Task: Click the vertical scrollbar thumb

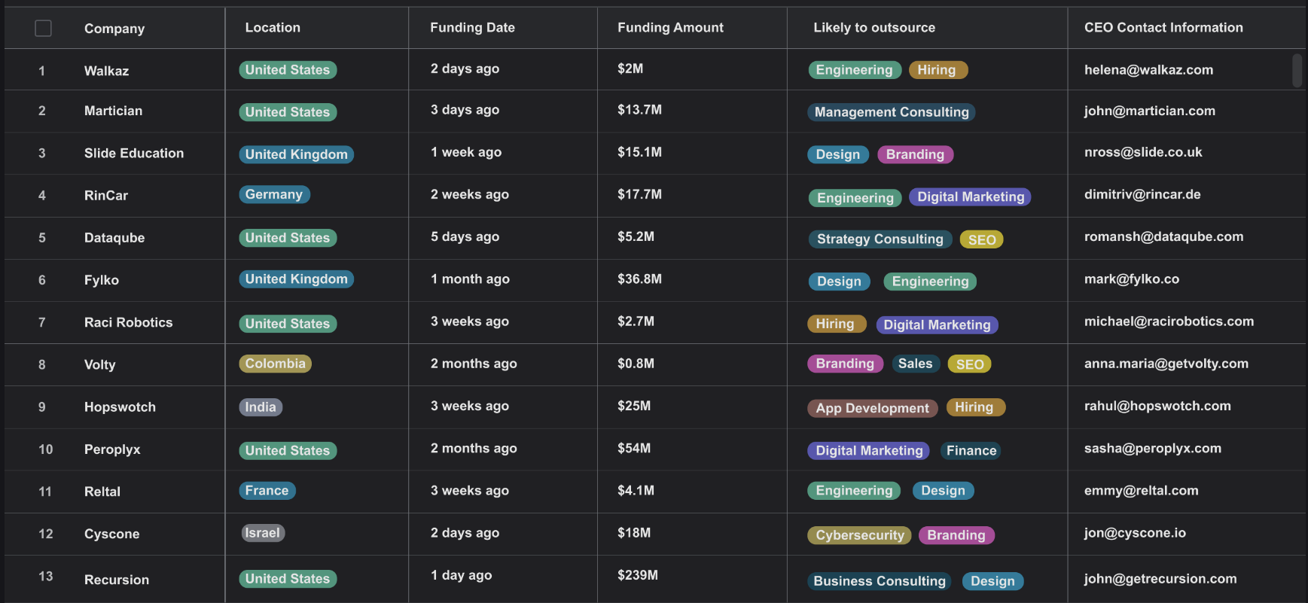Action: (1297, 70)
